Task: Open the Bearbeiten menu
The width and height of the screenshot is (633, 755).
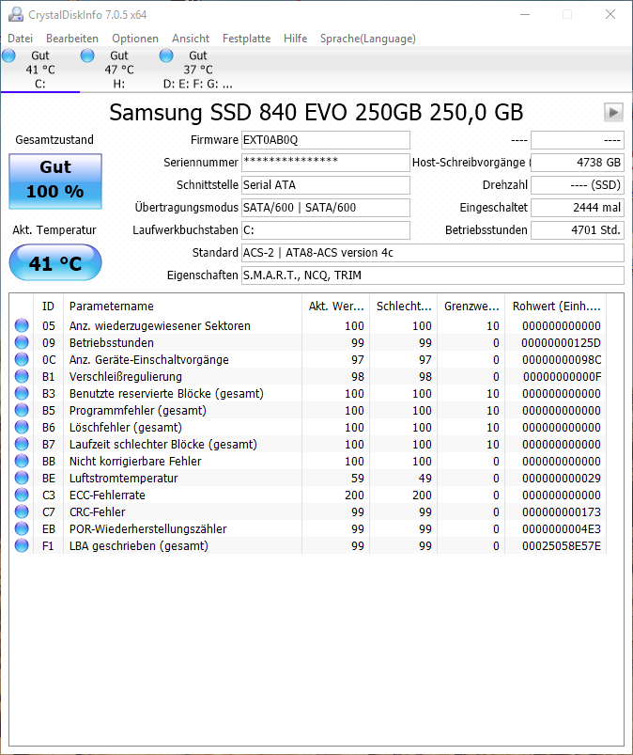Action: click(x=72, y=39)
